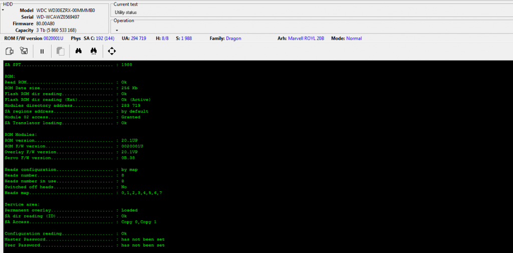Click the Configuration reading Ok line

click(66, 233)
